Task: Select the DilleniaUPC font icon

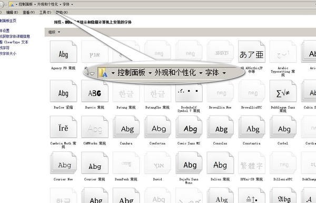Action: (x=283, y=162)
